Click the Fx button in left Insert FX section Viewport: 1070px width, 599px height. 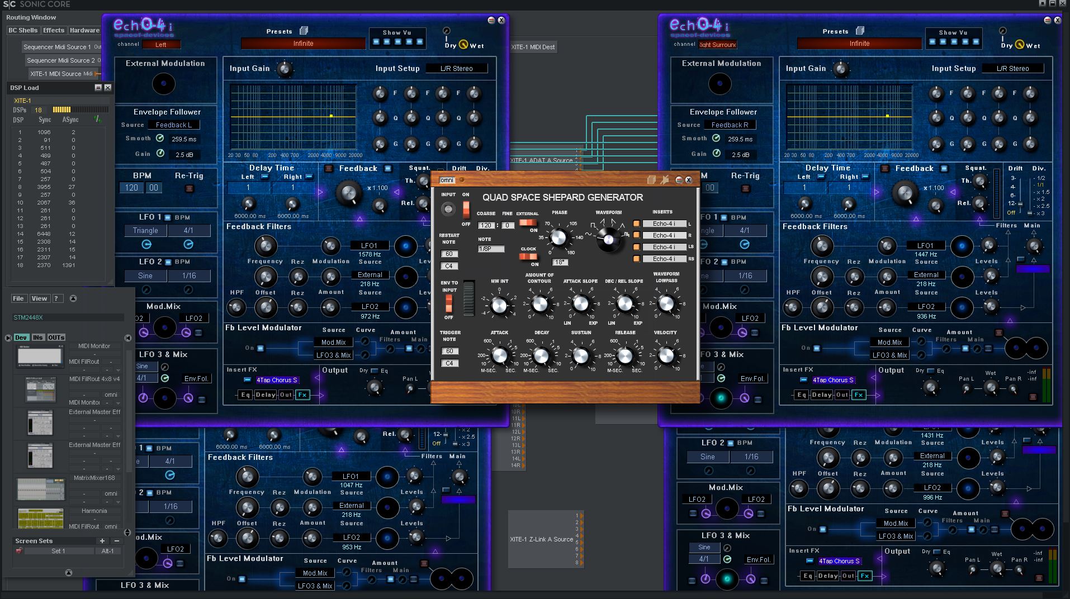(302, 394)
